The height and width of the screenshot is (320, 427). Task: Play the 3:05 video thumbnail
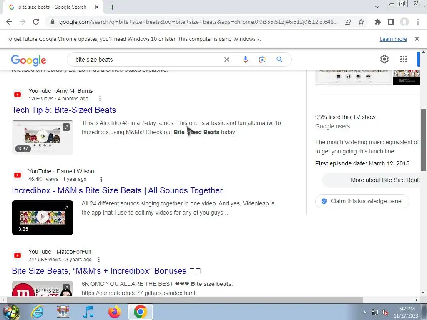click(43, 217)
